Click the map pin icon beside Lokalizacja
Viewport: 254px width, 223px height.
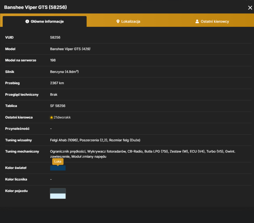[x=118, y=21]
